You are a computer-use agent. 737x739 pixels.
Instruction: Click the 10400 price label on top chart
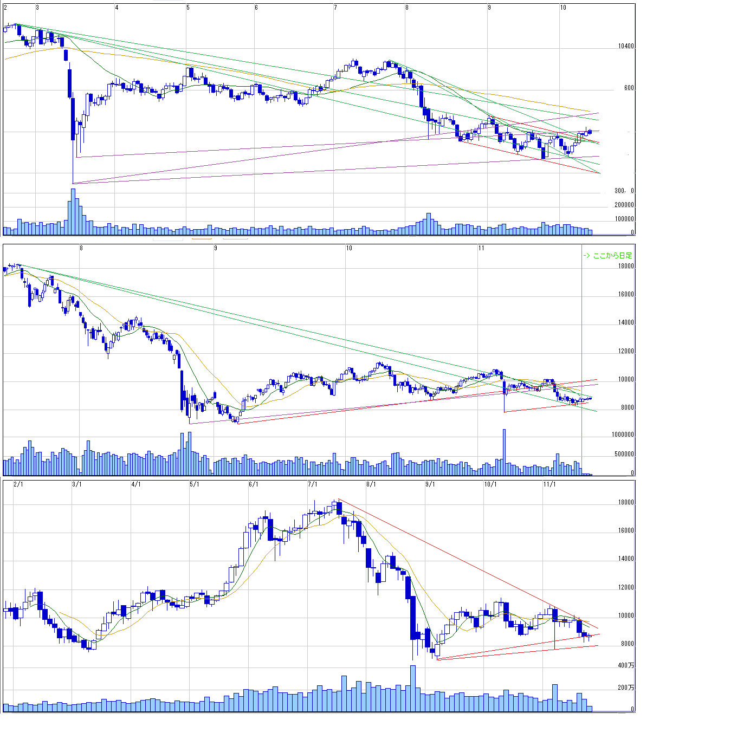pyautogui.click(x=625, y=47)
